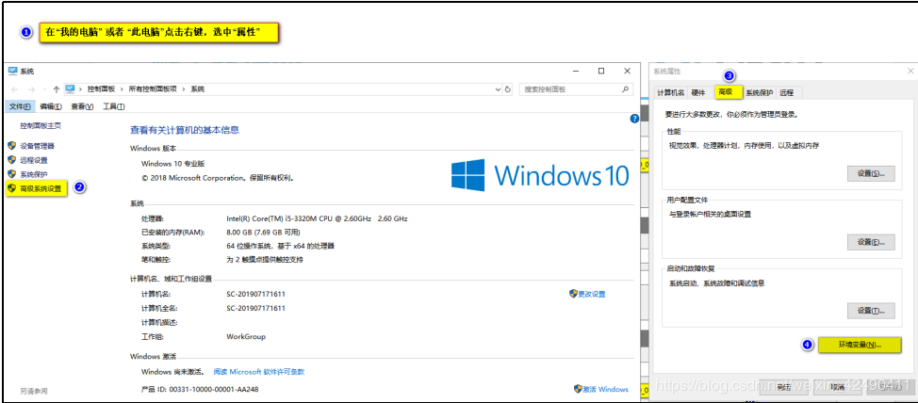This screenshot has width=918, height=403.
Task: Click the shield icon beside 激活 Windows
Action: click(x=578, y=389)
